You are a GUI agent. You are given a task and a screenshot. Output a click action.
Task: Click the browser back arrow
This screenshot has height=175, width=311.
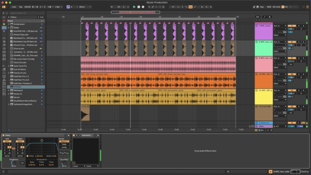click(x=3, y=13)
